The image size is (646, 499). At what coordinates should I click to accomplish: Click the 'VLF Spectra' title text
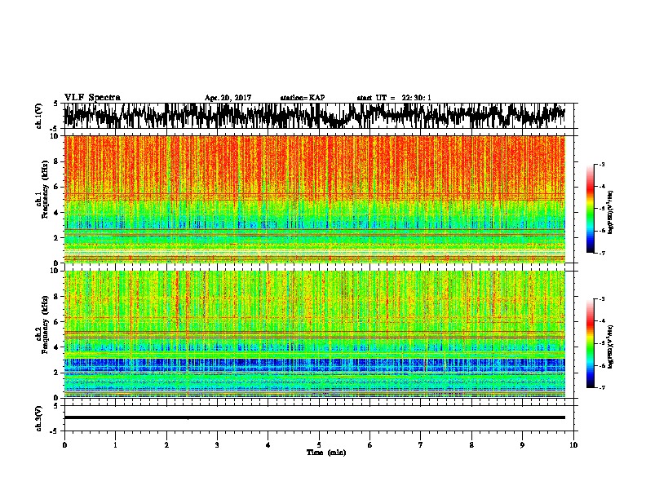click(92, 98)
